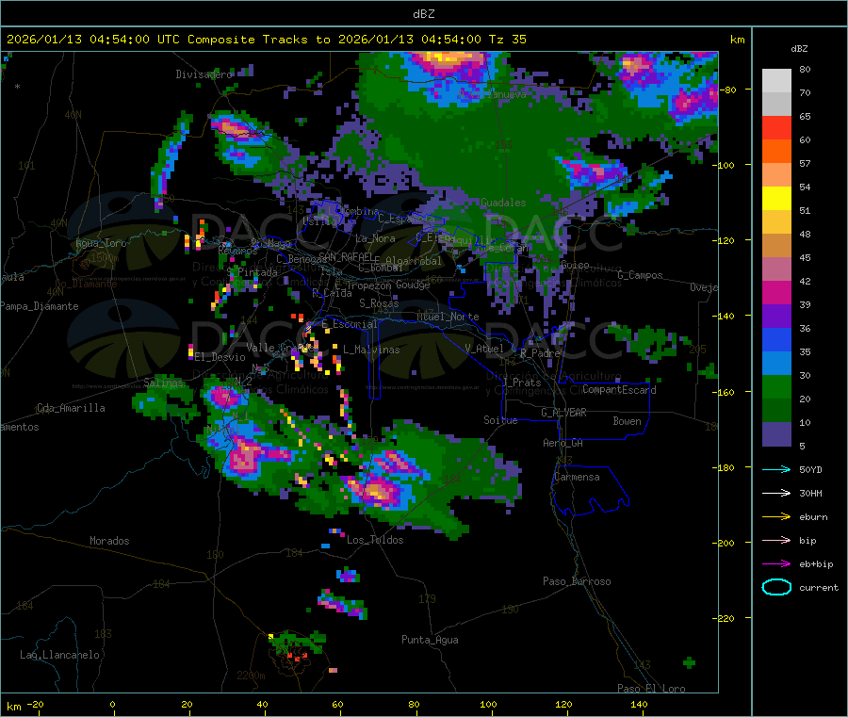Click the magenta eb+bip track arrow
The height and width of the screenshot is (717, 848).
[x=776, y=564]
